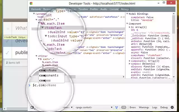Viewport: 179px width, 112px height.
Task: Open DevTools settings gear icon
Action: 172,107
